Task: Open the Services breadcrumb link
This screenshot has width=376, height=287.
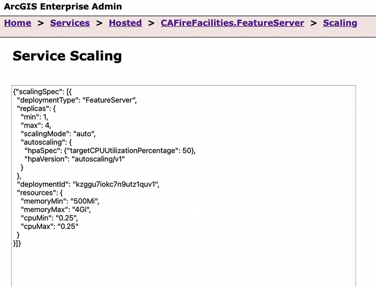Action: (70, 23)
